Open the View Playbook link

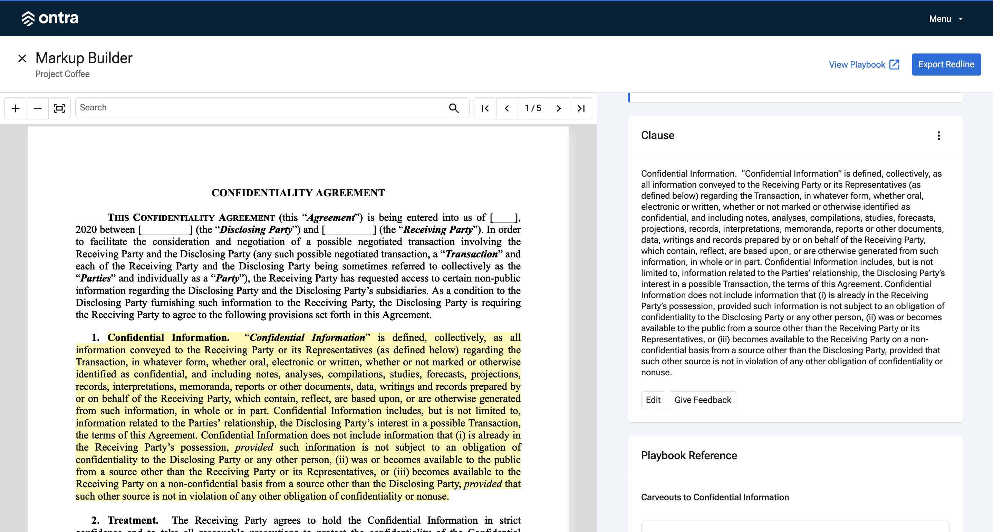tap(864, 65)
